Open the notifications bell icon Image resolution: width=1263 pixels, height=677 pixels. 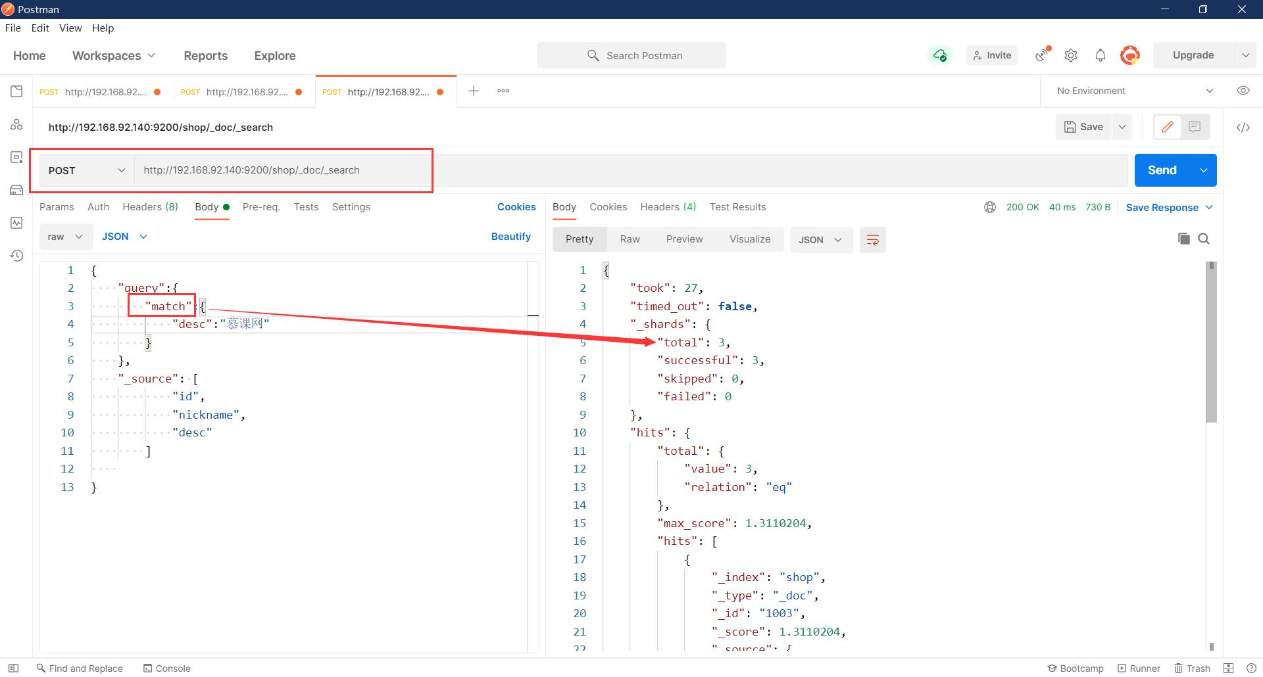click(x=1101, y=55)
